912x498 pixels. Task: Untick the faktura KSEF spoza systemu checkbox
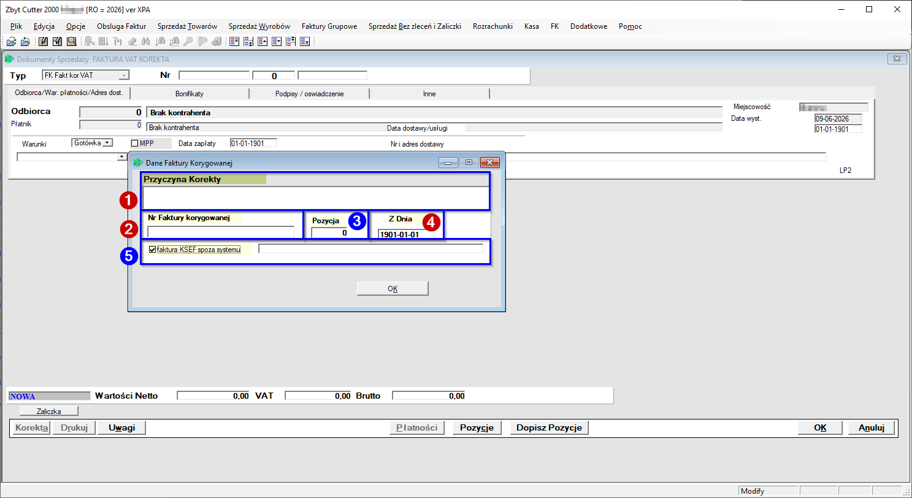click(153, 250)
